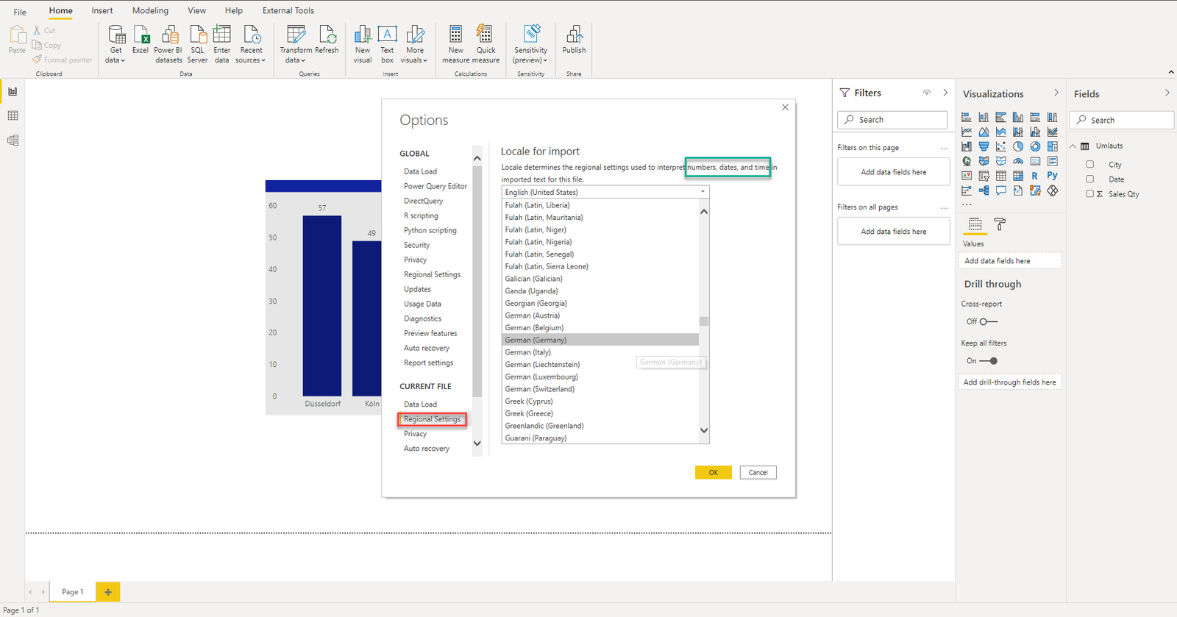Cancel the Options dialog

point(758,473)
